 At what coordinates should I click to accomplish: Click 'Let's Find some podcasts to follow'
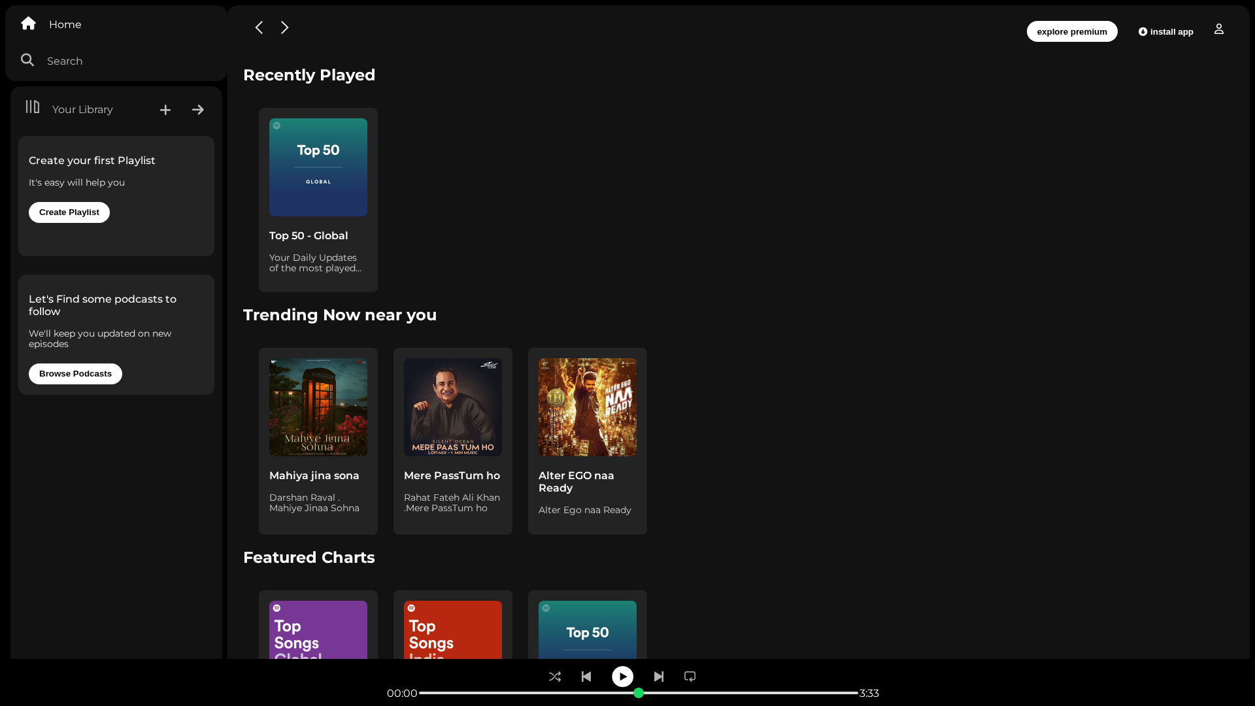point(103,305)
